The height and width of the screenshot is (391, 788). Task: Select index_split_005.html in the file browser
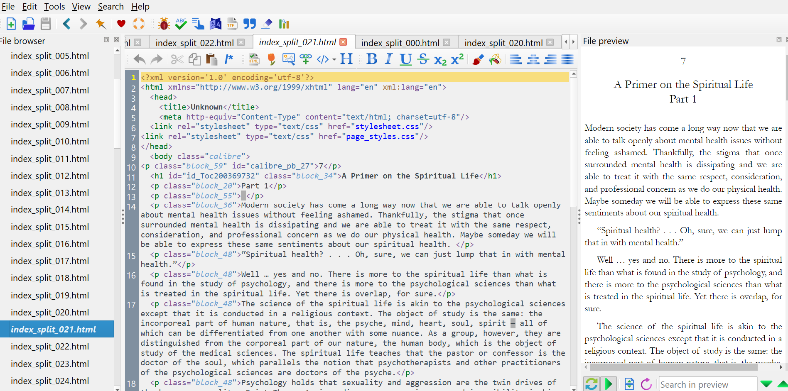pyautogui.click(x=50, y=56)
